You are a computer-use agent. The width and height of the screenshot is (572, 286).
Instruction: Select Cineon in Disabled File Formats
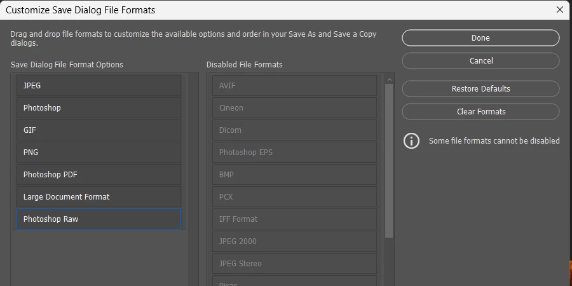(x=294, y=107)
